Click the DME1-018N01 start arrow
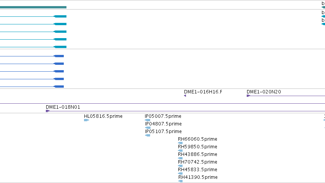 [x=48, y=111]
